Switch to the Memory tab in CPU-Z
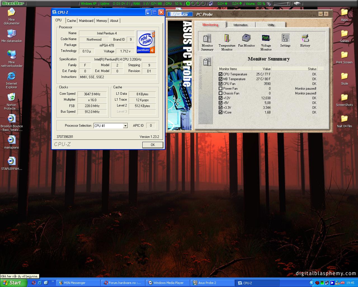Screen dimensions: 358x287 point(102,21)
